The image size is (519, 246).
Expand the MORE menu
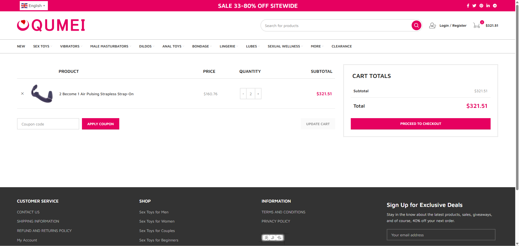point(317,46)
